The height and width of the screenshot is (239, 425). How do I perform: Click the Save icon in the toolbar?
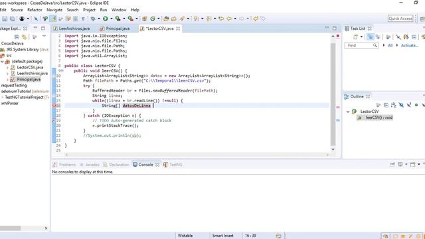[x=5, y=19]
